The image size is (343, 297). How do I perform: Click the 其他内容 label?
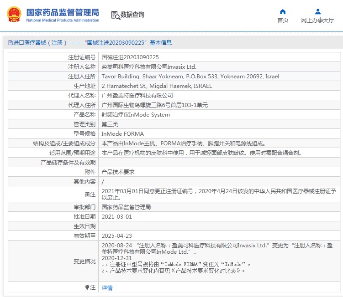[x=84, y=182]
